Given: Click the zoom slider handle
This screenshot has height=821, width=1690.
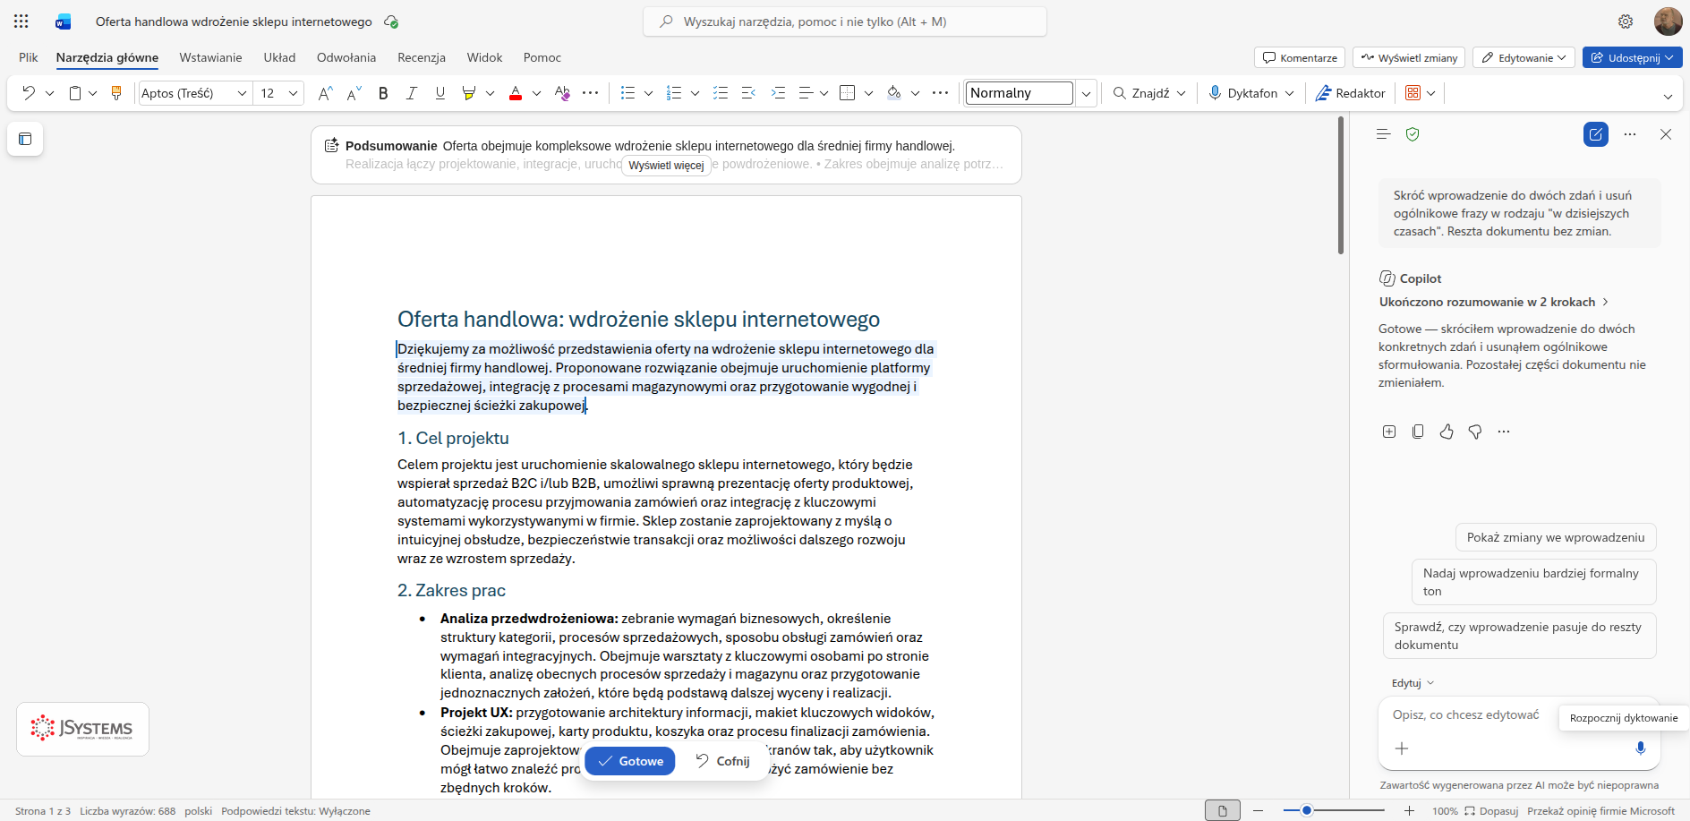Looking at the screenshot, I should (1307, 810).
